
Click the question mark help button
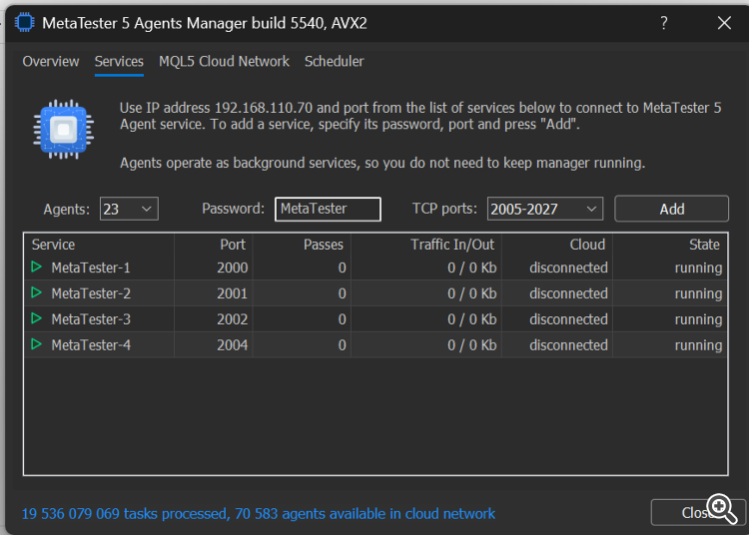point(665,23)
